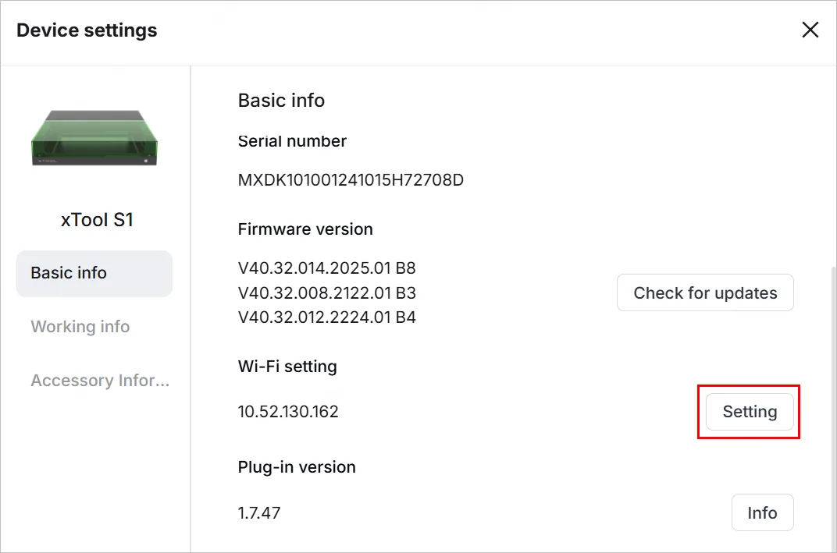Click firmware line V40.32.014.2025.01 B8
This screenshot has width=837, height=553.
point(326,268)
